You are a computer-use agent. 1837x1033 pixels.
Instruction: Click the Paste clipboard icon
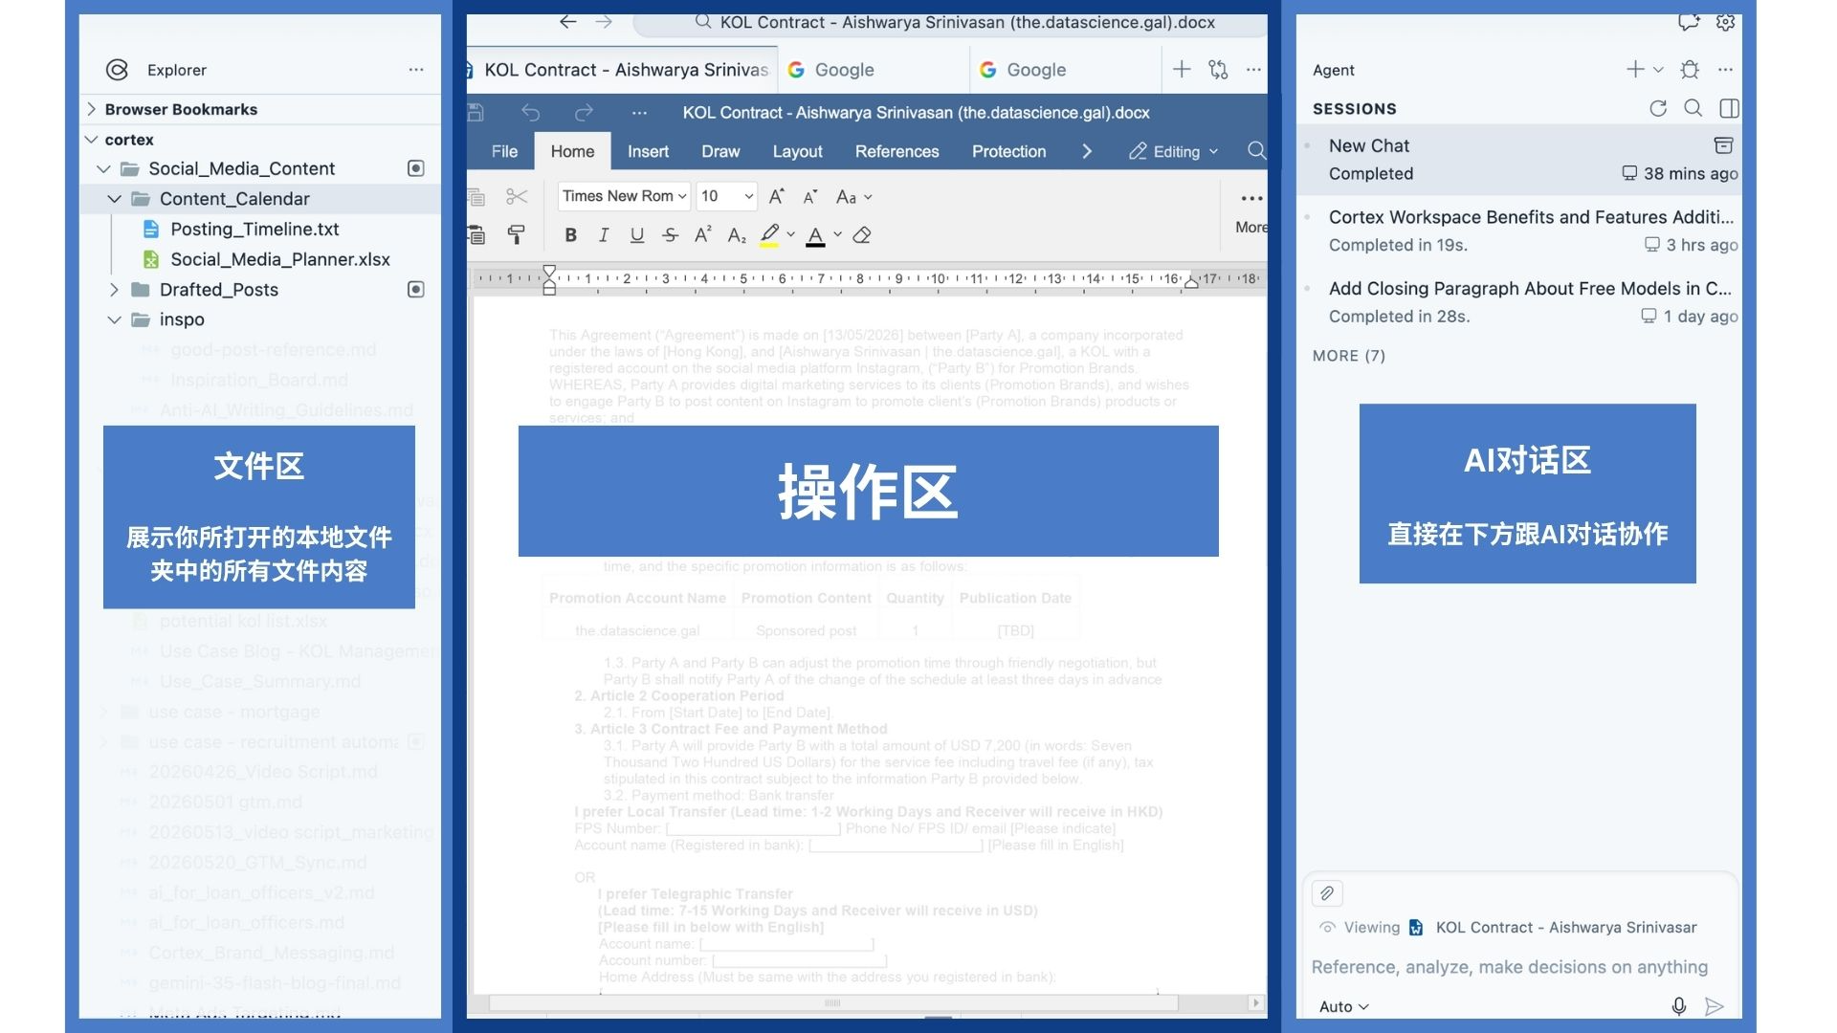(476, 235)
